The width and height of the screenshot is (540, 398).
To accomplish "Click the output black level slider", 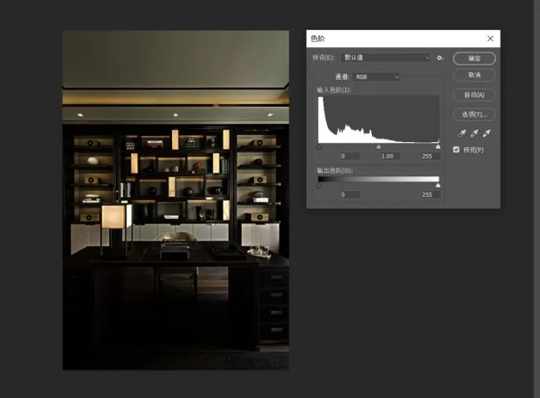I will [319, 186].
